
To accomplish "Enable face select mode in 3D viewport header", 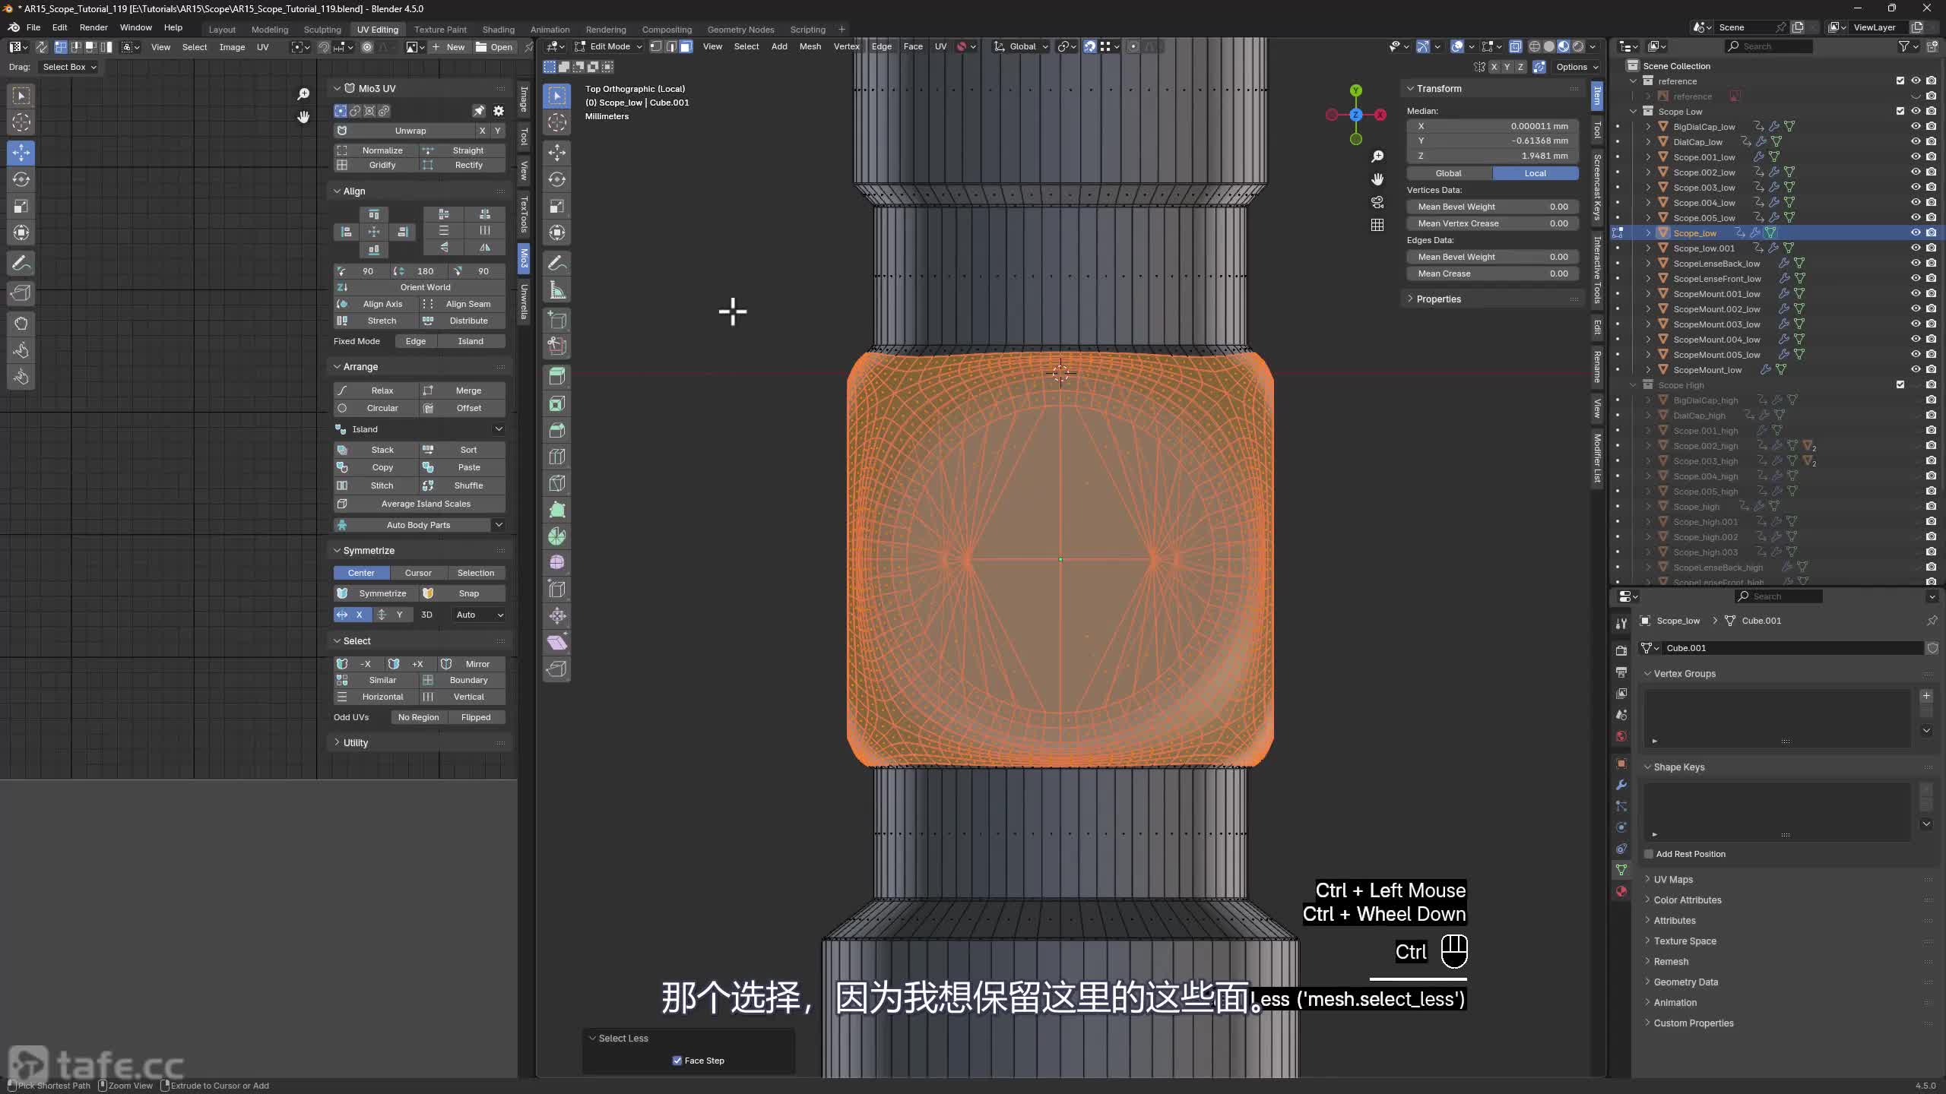I will (686, 46).
